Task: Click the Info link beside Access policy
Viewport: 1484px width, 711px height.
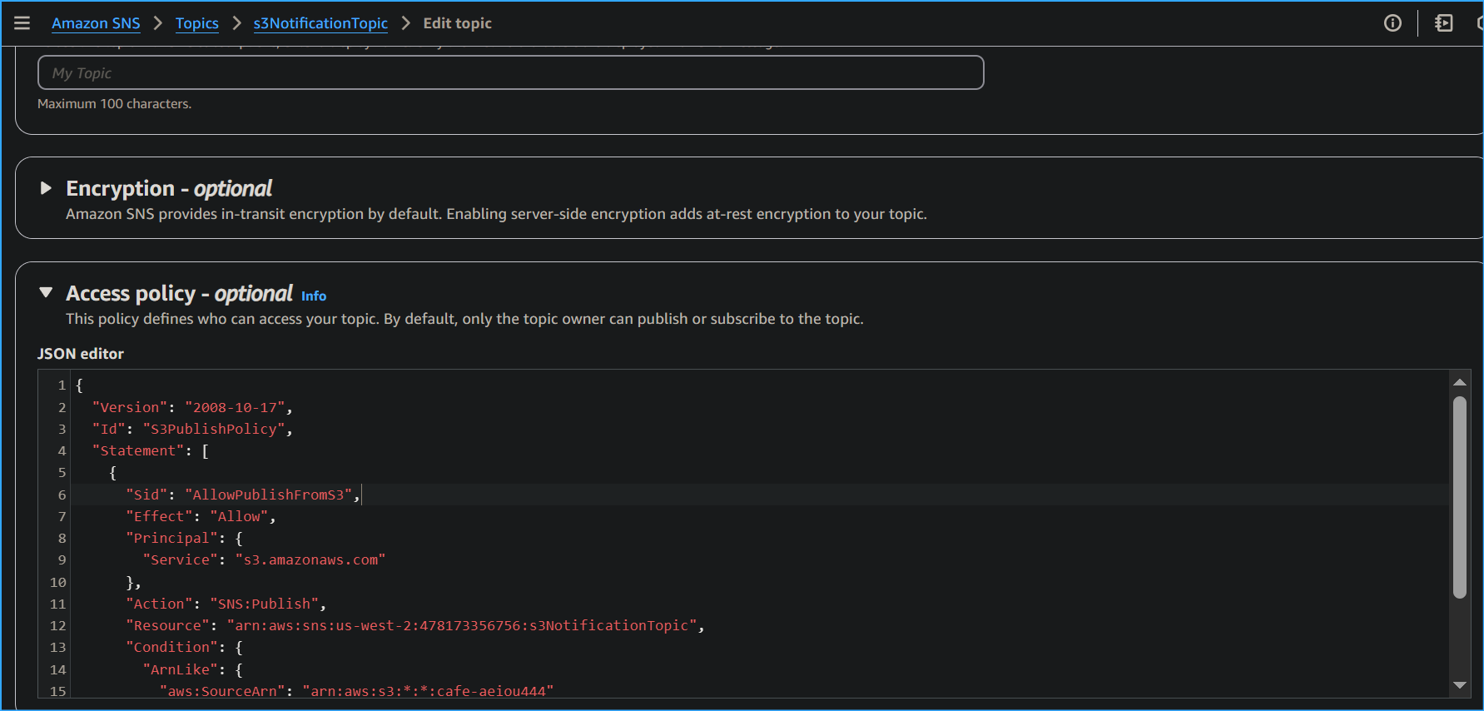Action: pos(314,296)
